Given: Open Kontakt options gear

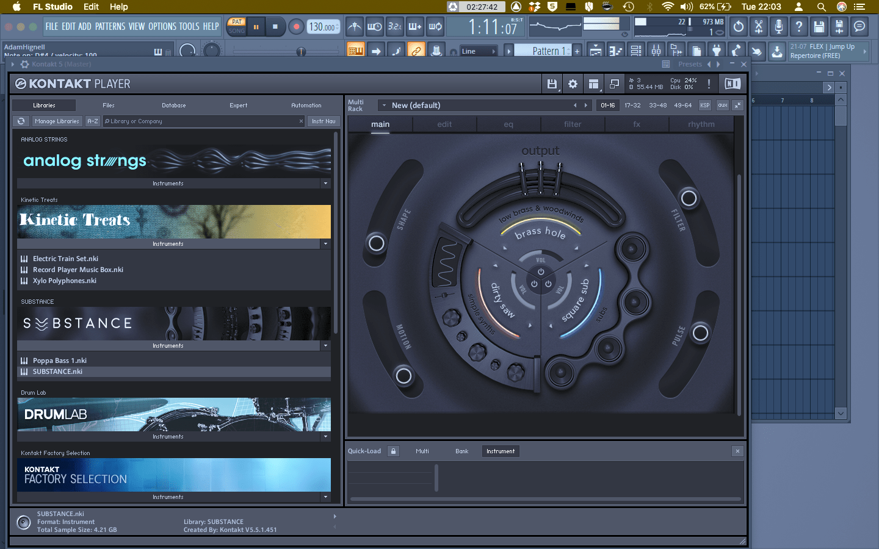Looking at the screenshot, I should [573, 84].
